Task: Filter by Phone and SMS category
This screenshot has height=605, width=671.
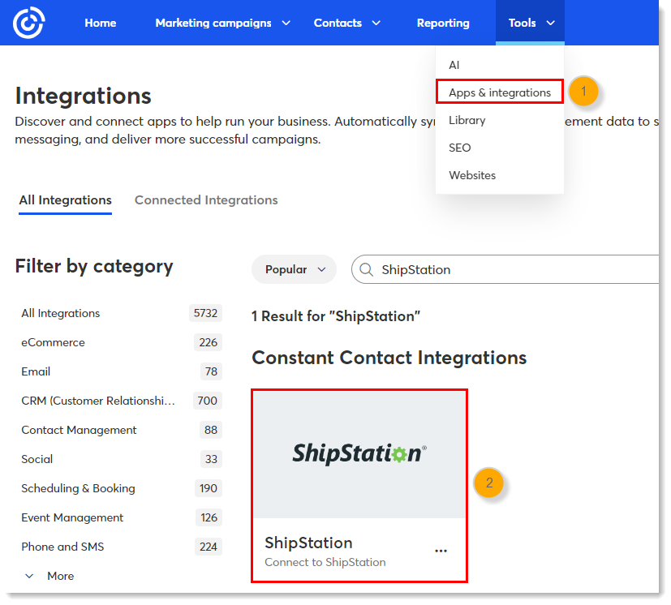Action: [x=63, y=547]
